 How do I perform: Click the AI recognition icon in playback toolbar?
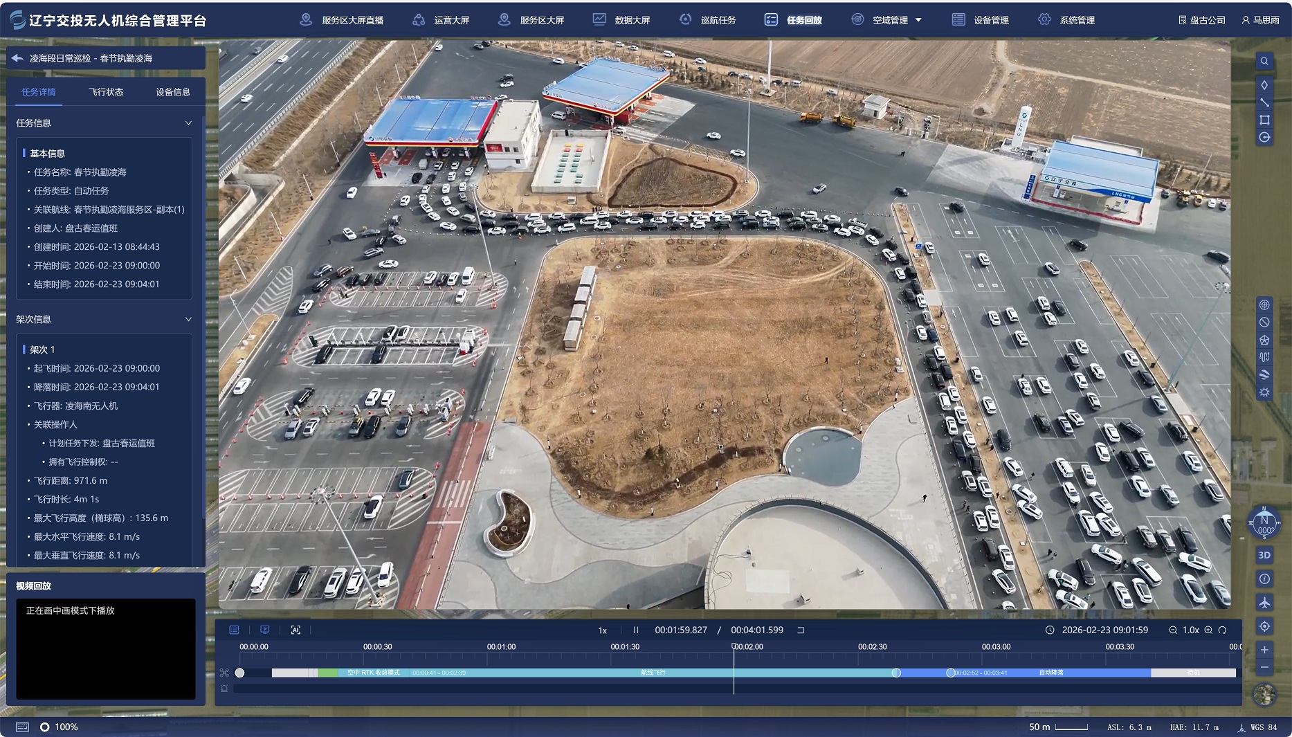pyautogui.click(x=295, y=630)
